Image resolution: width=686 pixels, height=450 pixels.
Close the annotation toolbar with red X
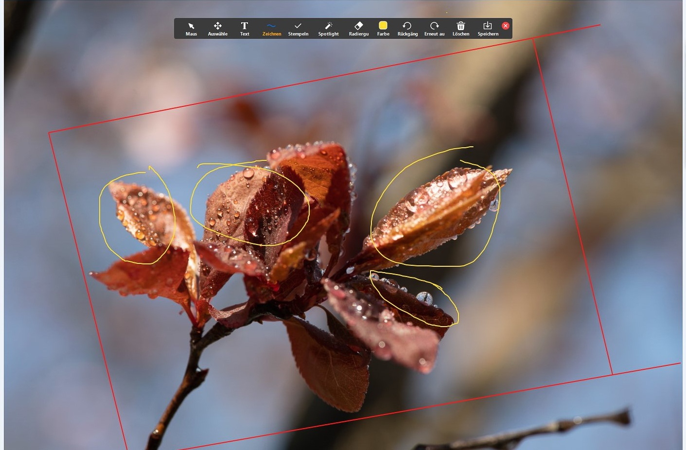(506, 26)
